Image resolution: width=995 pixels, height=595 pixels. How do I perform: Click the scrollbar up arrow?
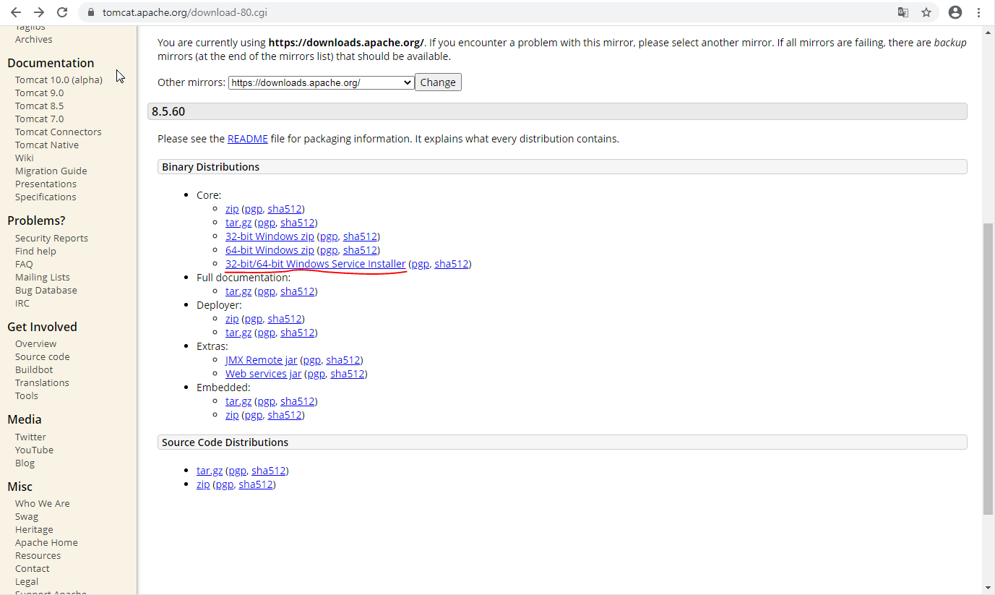pos(988,33)
